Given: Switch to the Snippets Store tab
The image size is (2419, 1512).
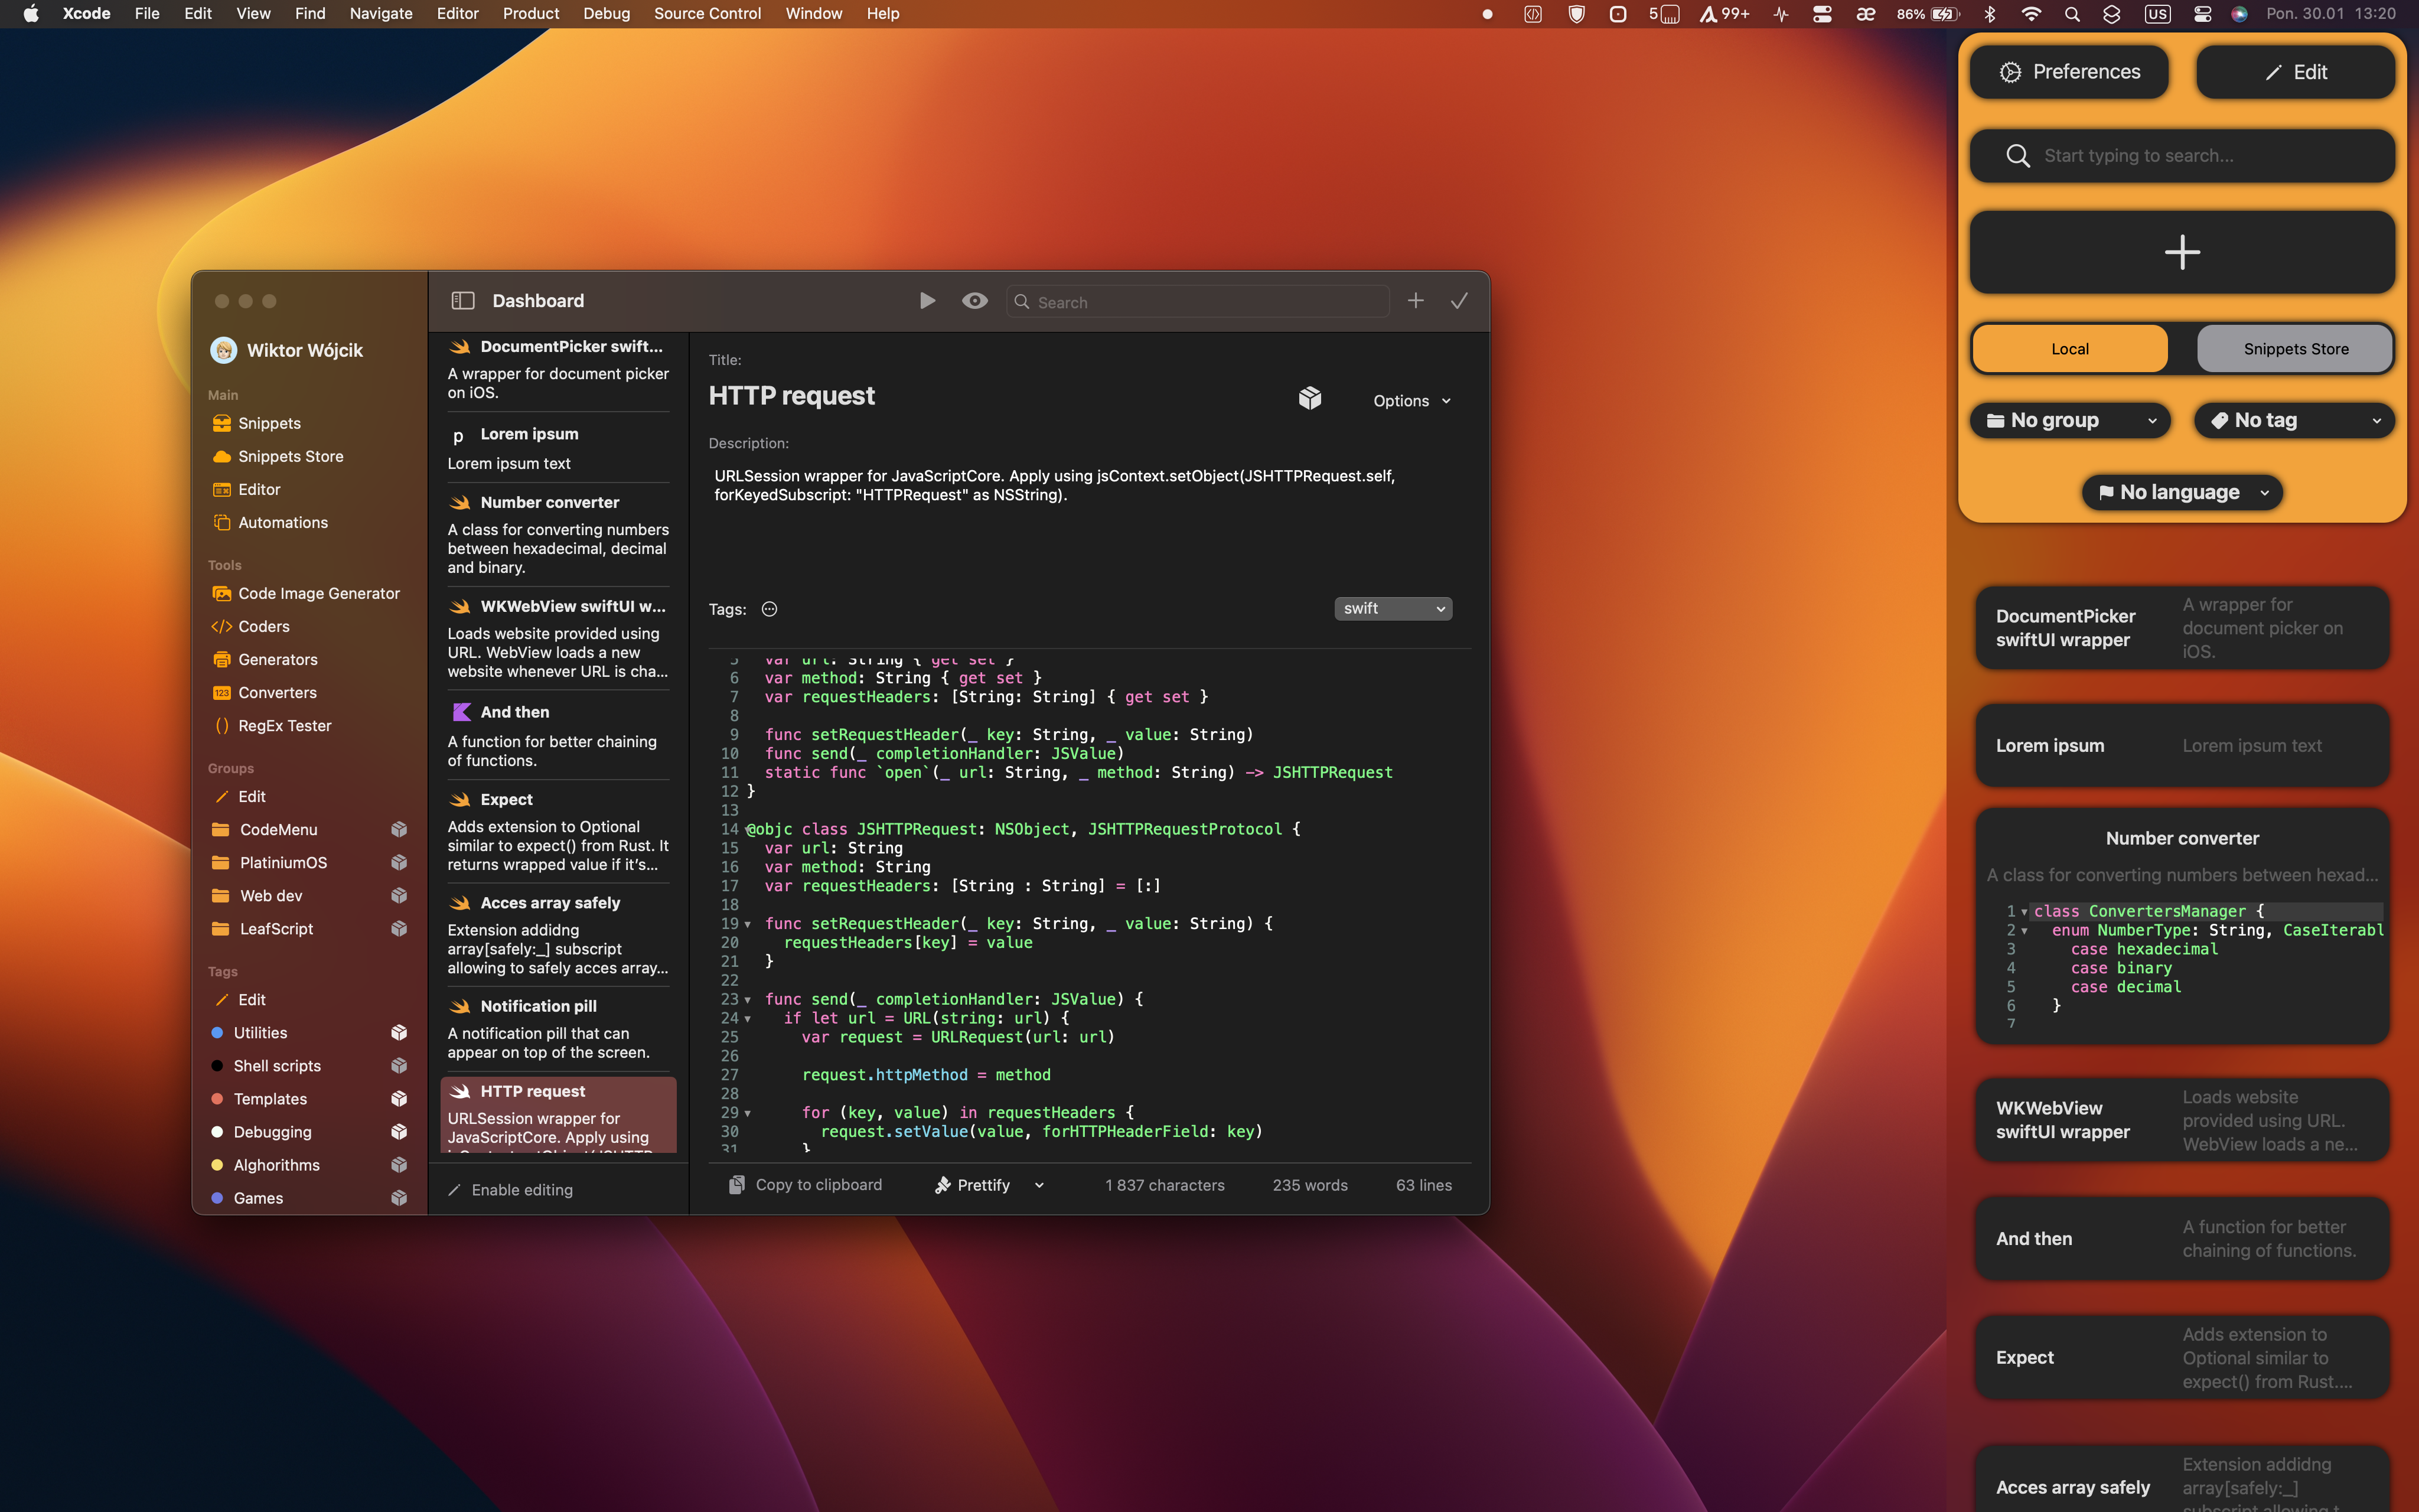Looking at the screenshot, I should pyautogui.click(x=2295, y=349).
